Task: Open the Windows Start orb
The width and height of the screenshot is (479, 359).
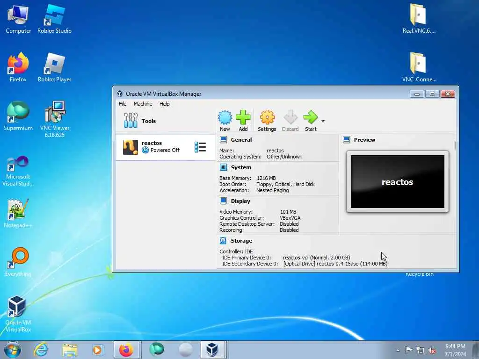Action: pos(13,350)
